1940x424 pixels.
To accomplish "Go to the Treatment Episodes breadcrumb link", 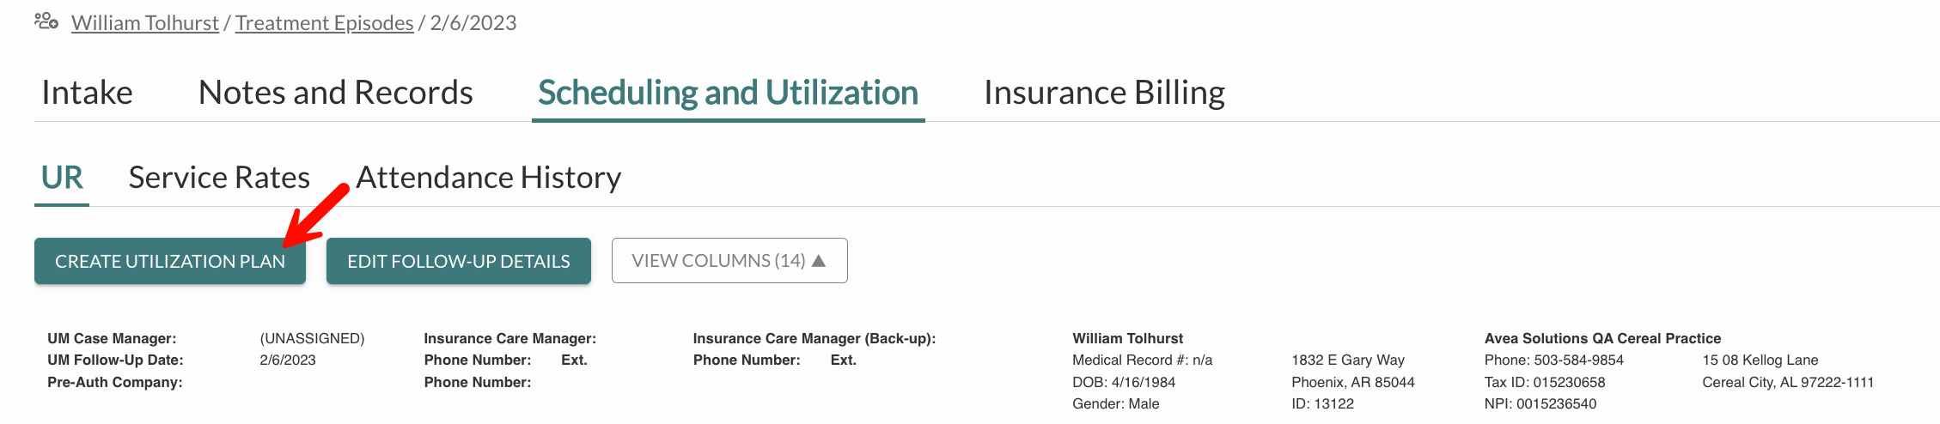I will coord(325,23).
